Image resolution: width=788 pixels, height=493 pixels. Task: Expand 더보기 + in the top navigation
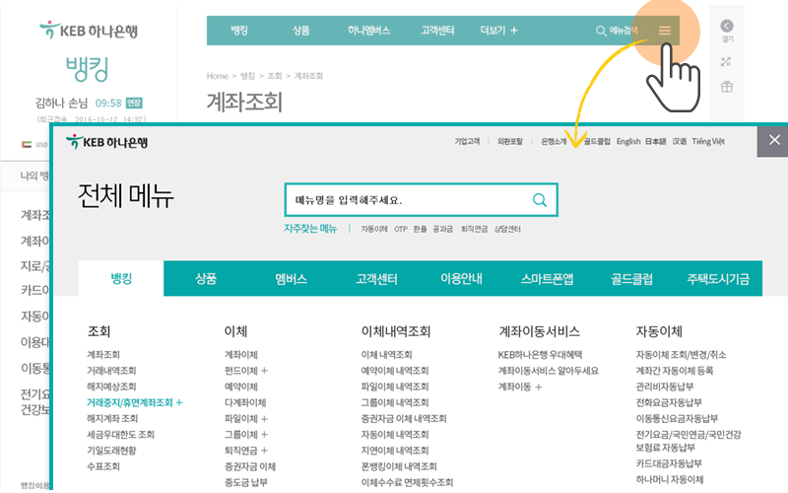(x=498, y=31)
